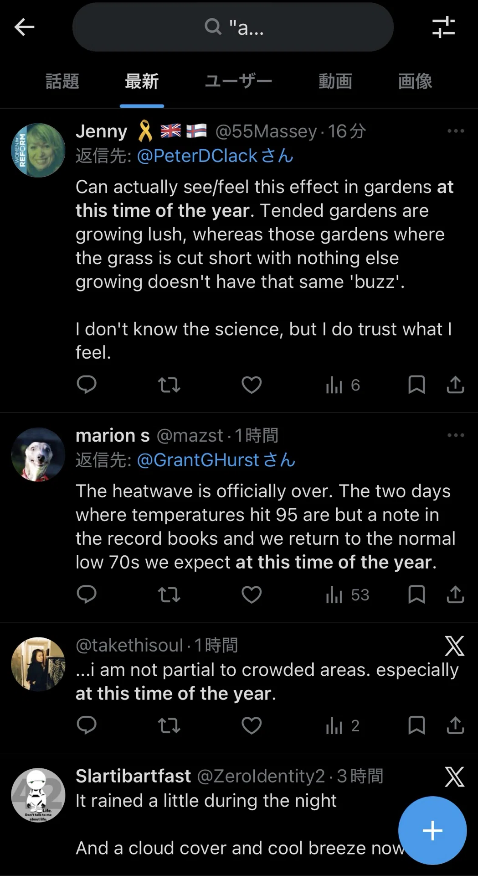
Task: Open search filter settings icon
Action: pyautogui.click(x=443, y=27)
